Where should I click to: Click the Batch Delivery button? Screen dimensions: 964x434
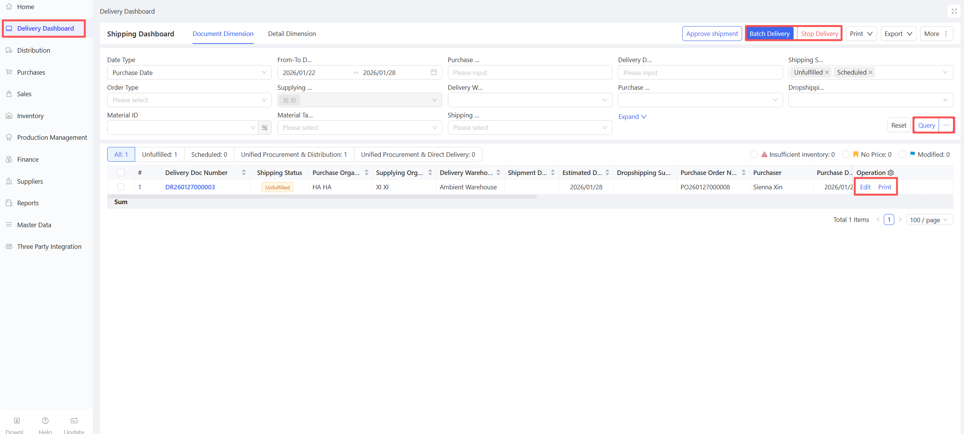click(769, 34)
